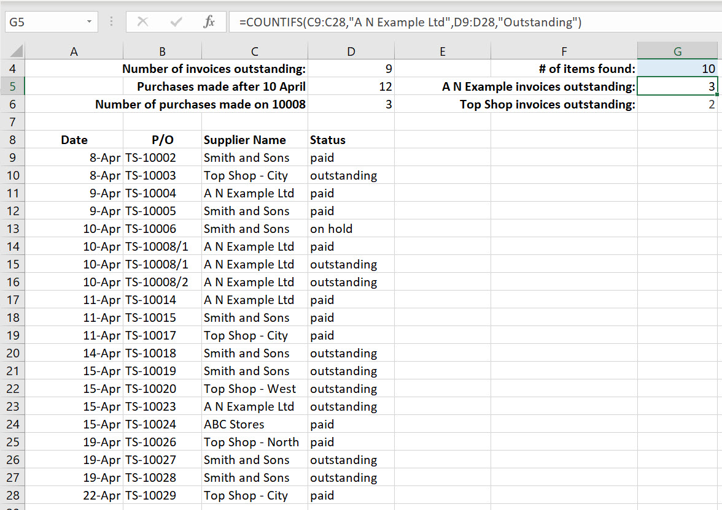Click the Enter checkmark icon in the formula bar
The width and height of the screenshot is (722, 510).
[176, 22]
